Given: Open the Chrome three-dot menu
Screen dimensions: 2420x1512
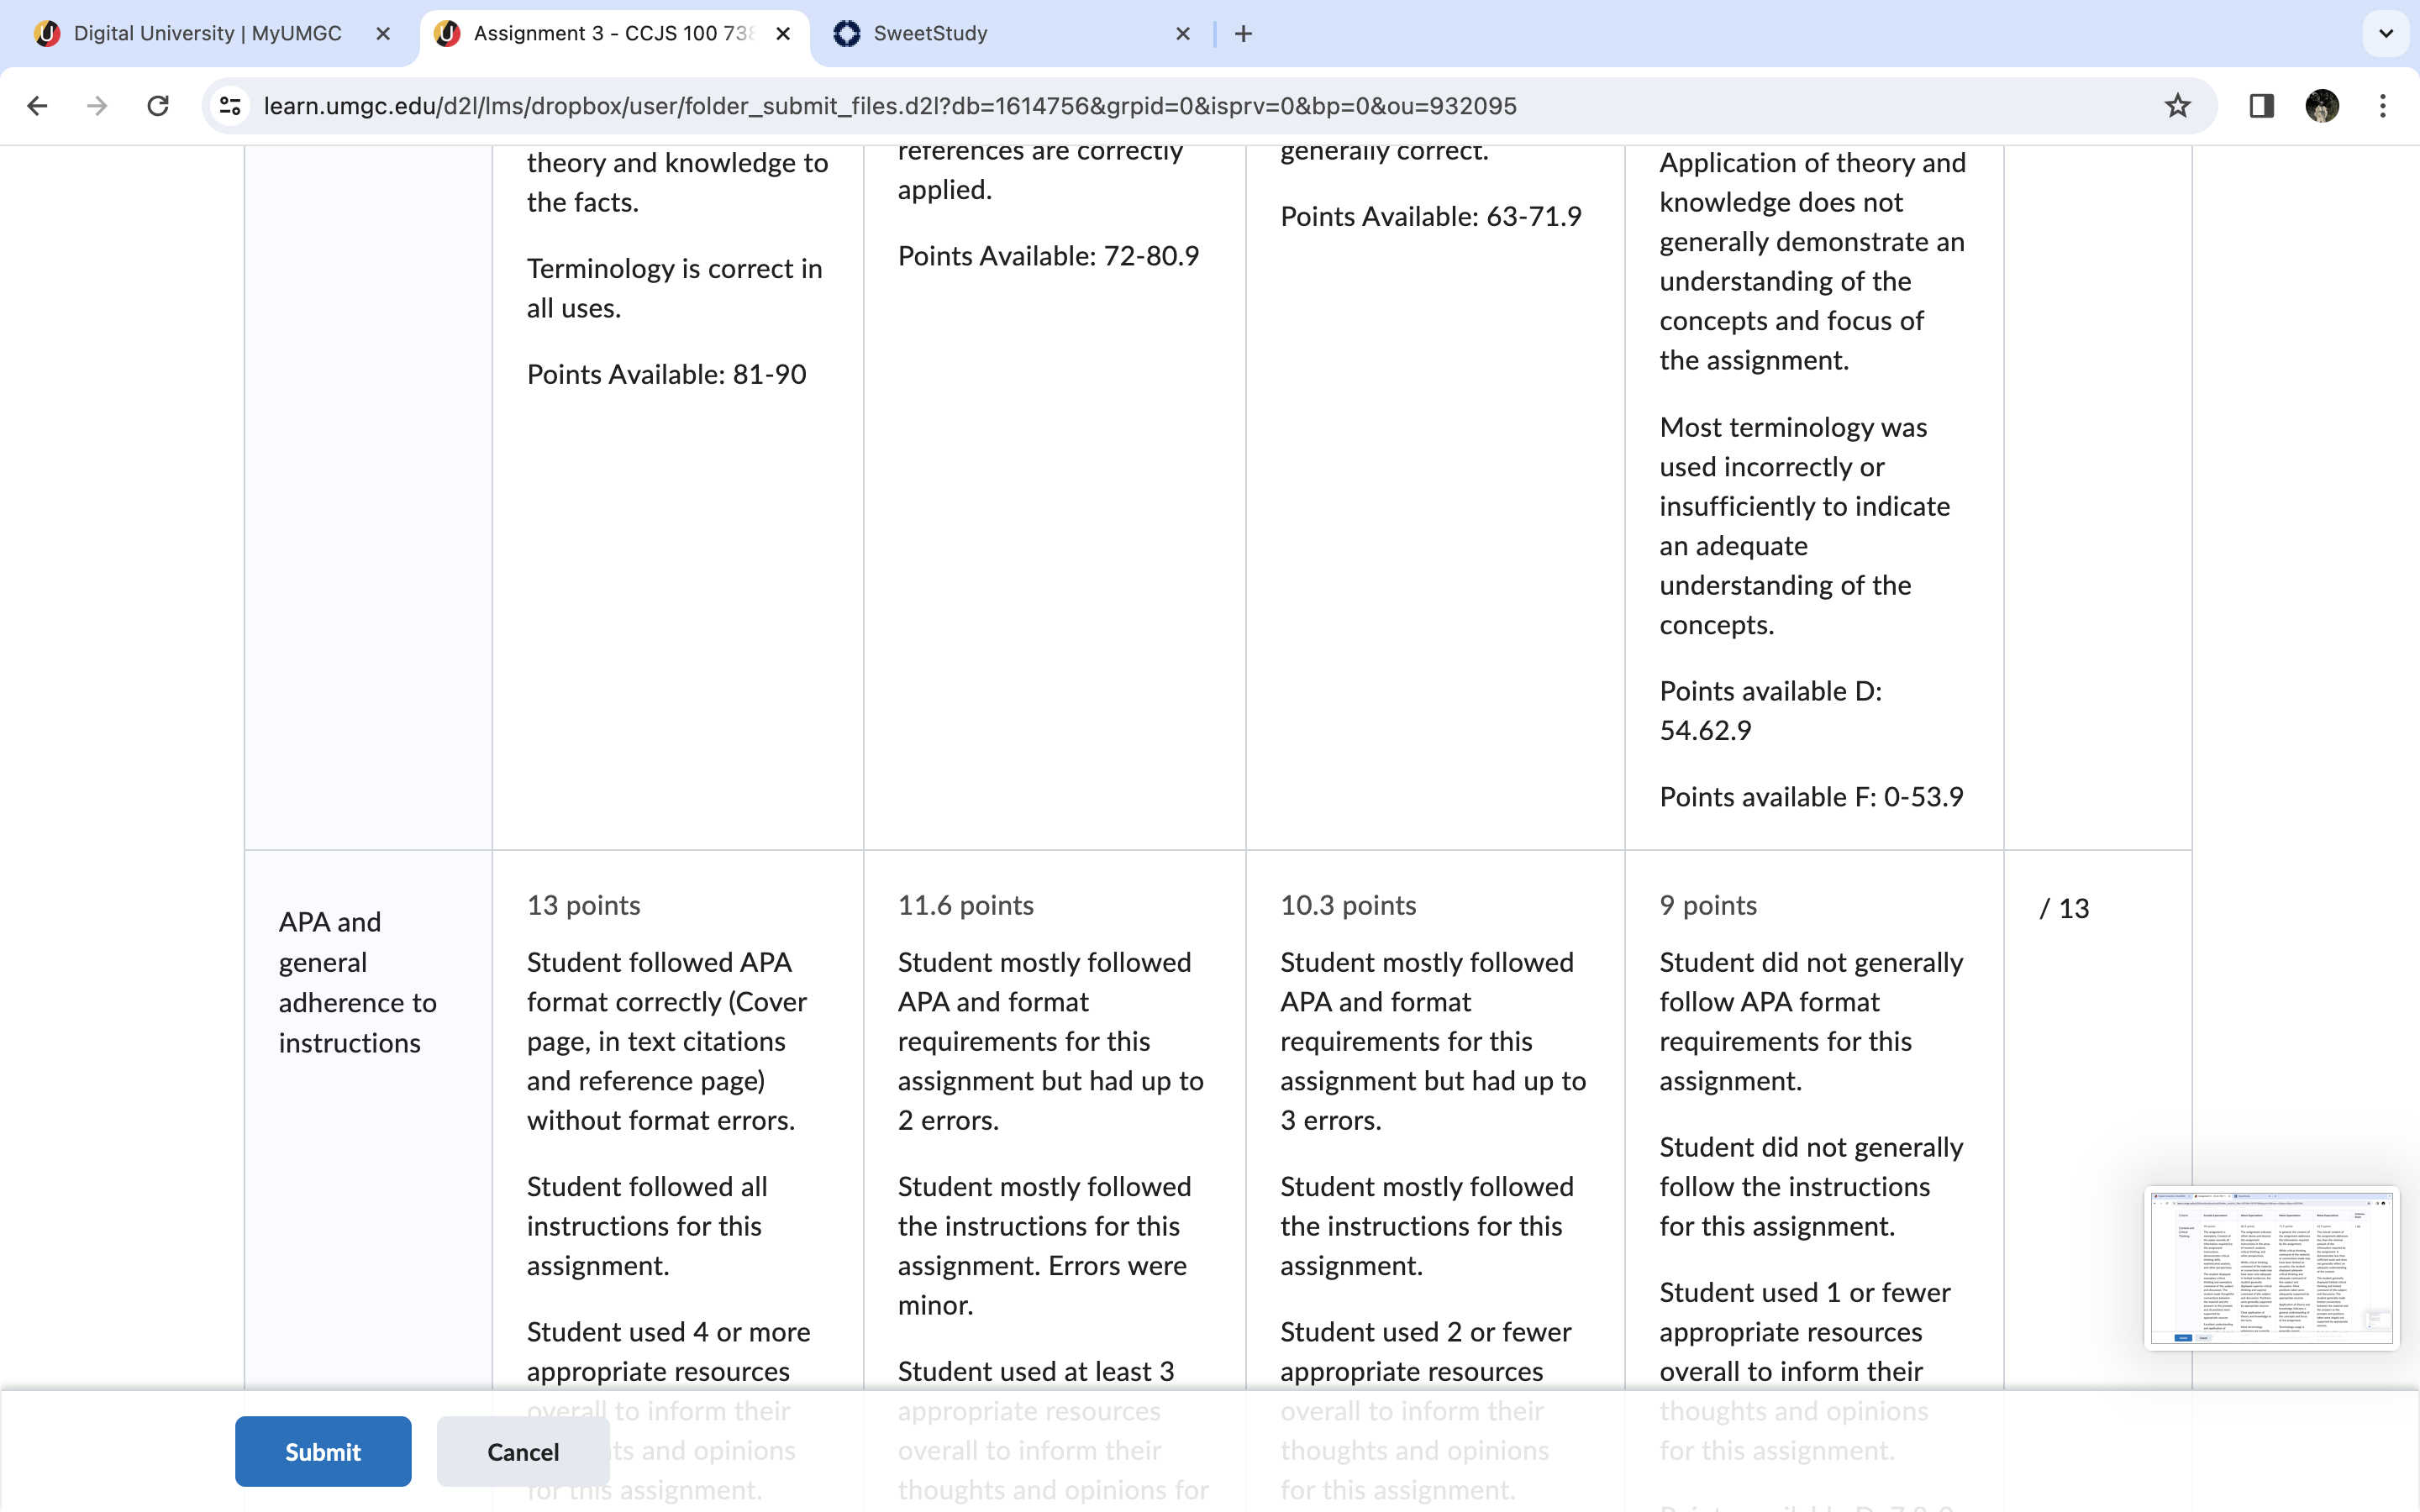Looking at the screenshot, I should click(x=2383, y=106).
